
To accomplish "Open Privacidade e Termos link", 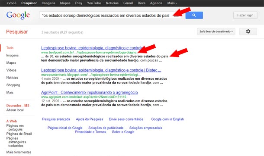I will tap(90, 132).
